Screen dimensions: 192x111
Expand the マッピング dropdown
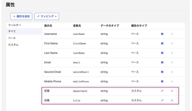tap(47, 16)
